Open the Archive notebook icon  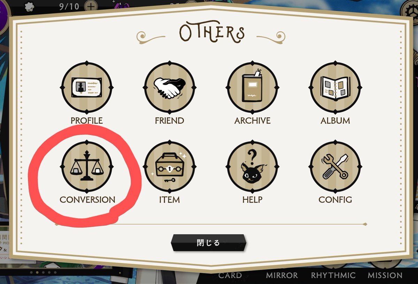coord(253,87)
